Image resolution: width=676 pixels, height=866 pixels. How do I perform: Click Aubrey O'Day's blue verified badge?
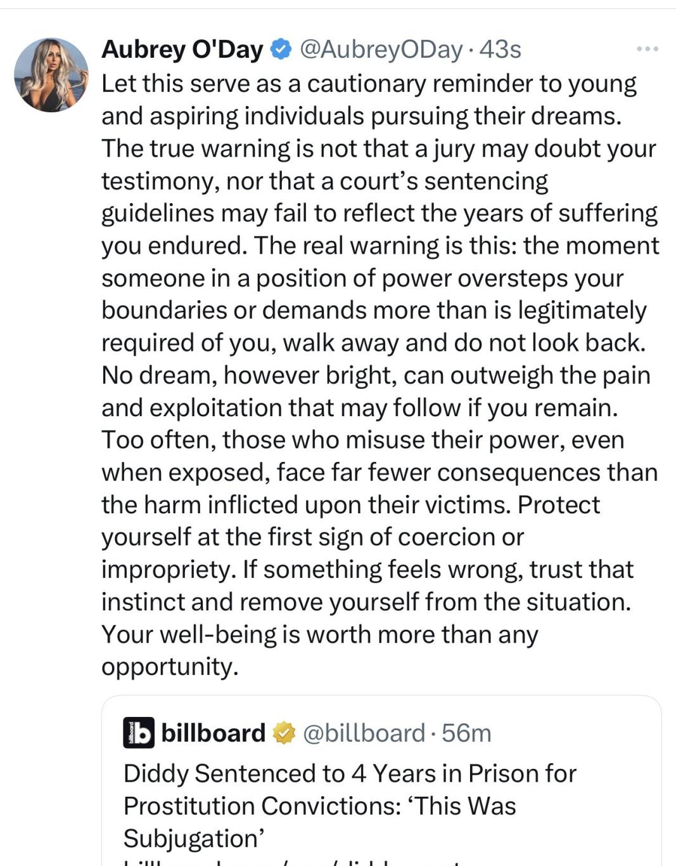(281, 49)
